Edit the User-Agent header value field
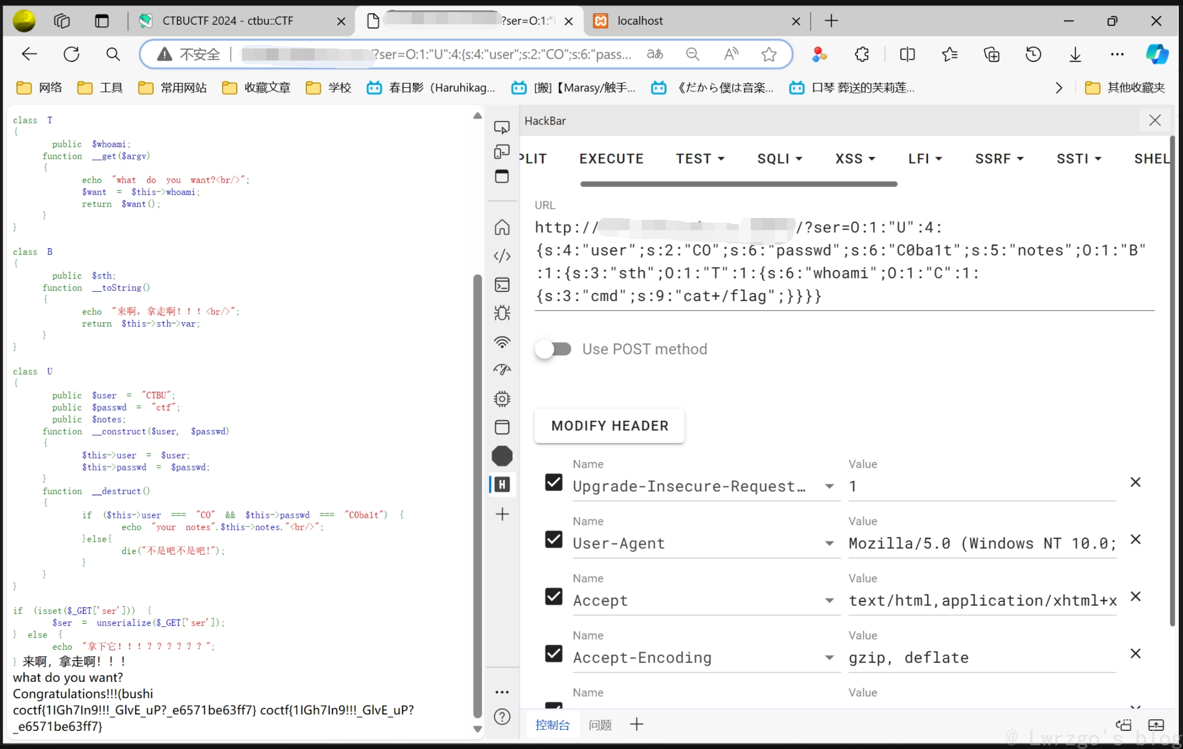 pyautogui.click(x=982, y=544)
